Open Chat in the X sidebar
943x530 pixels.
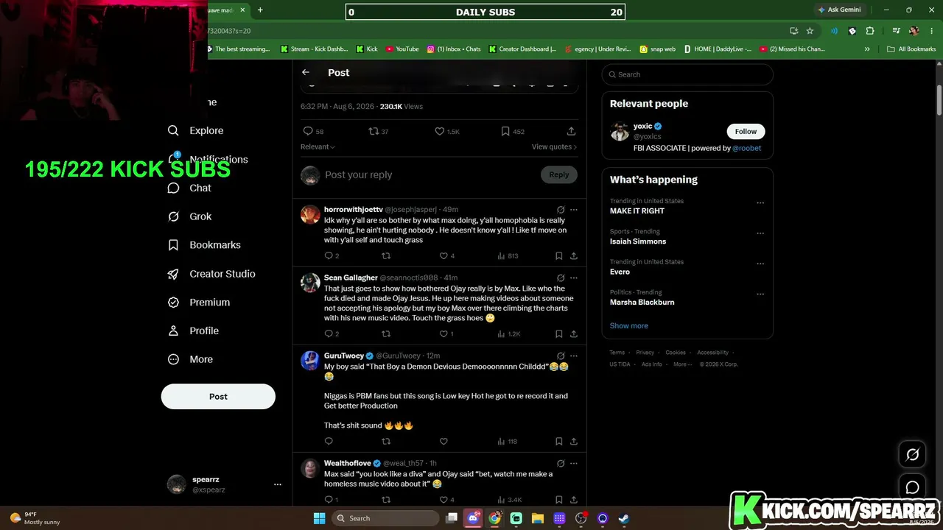189,188
